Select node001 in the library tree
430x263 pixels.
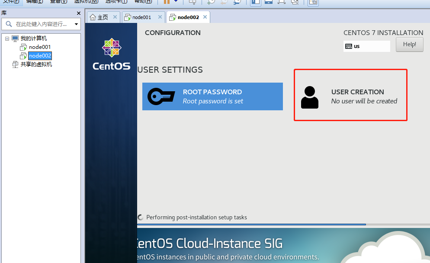39,47
